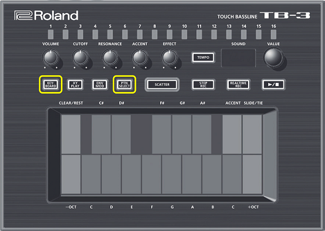Screen dimensions: 325x231
Task: Tap the SLIDE/TIE pad
Action: pos(252,134)
